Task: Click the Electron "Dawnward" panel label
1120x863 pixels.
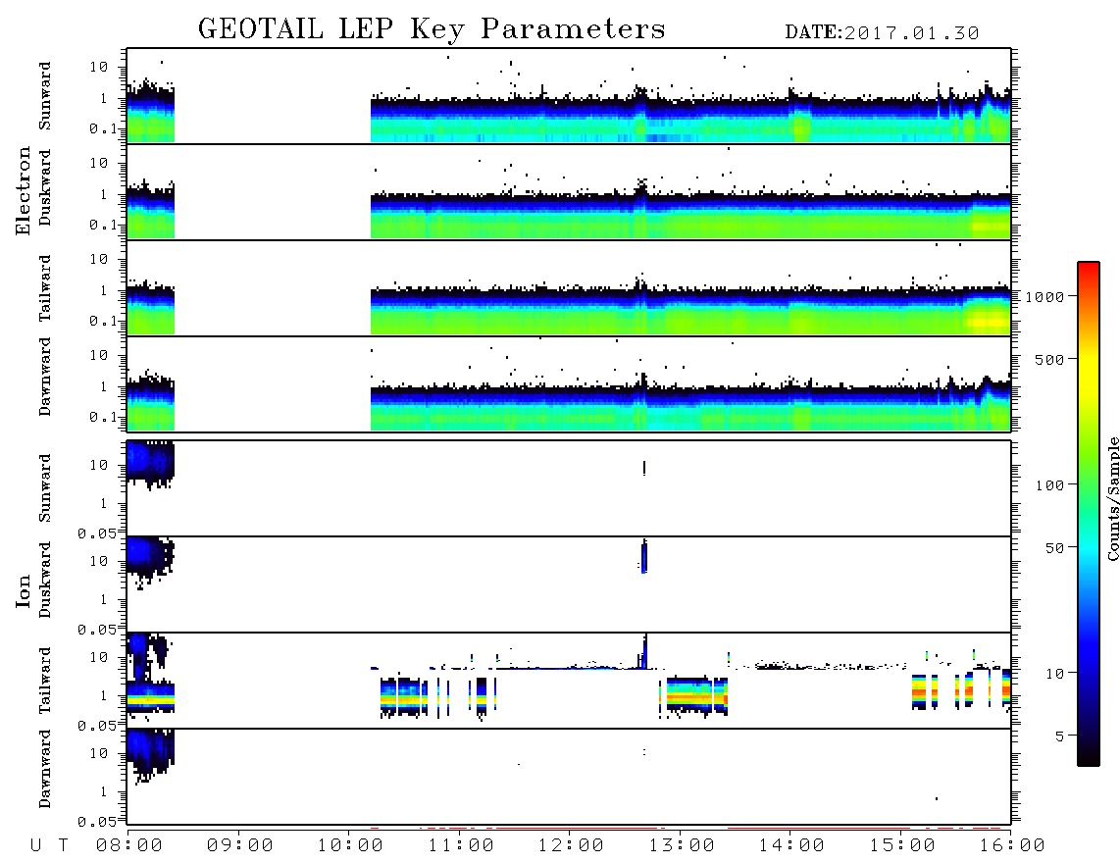Action: point(45,377)
